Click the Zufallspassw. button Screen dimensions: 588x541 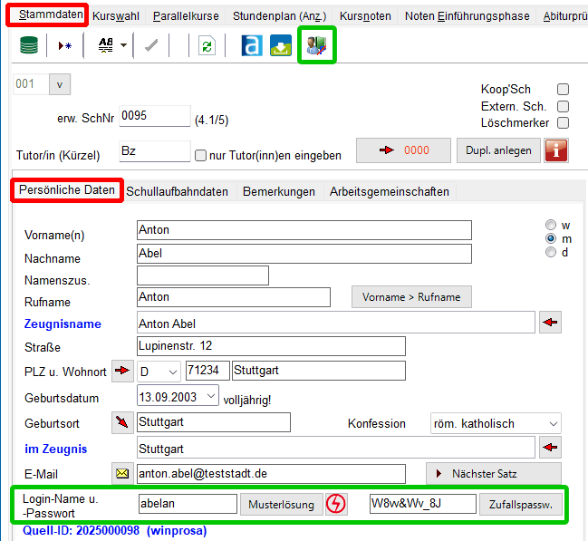coord(520,504)
